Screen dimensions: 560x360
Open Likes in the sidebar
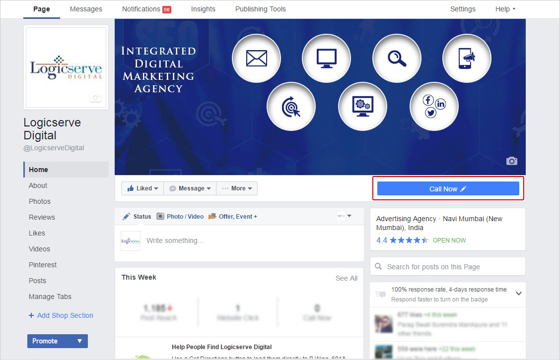click(37, 233)
